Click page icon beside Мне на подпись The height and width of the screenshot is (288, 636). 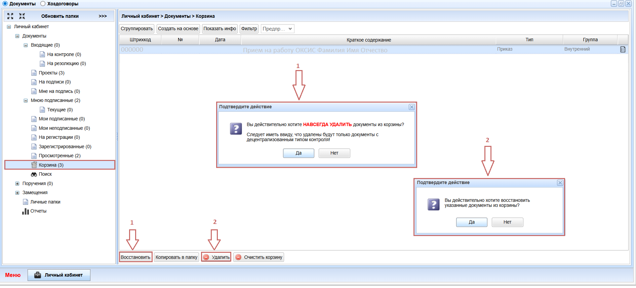click(x=34, y=91)
